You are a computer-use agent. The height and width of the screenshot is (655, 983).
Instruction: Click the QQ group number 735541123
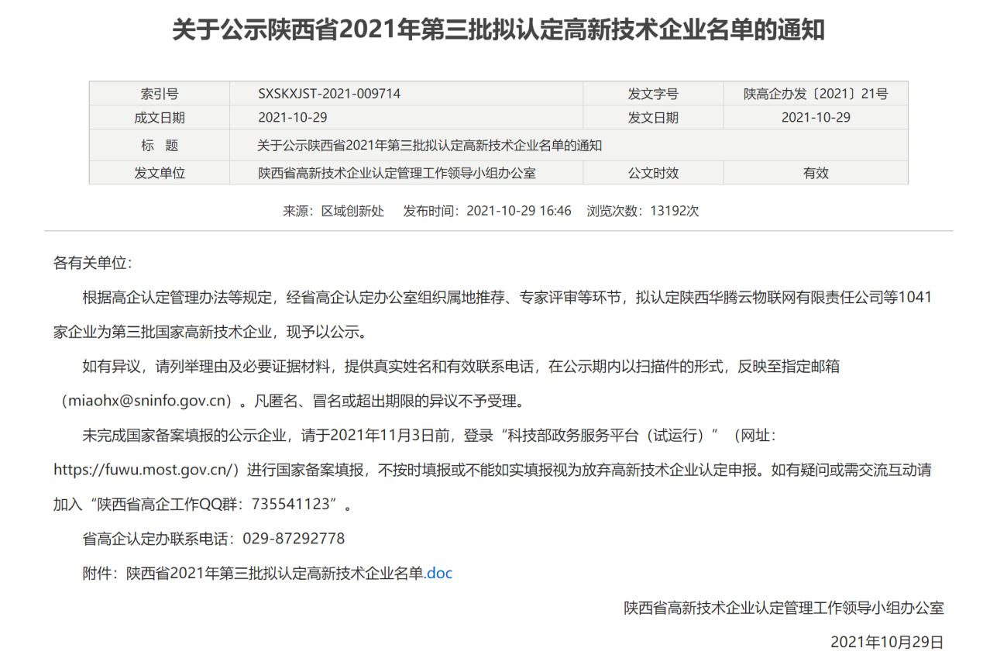coord(294,504)
